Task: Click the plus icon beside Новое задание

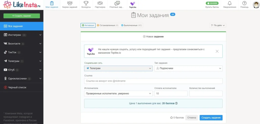Action: [144, 37]
